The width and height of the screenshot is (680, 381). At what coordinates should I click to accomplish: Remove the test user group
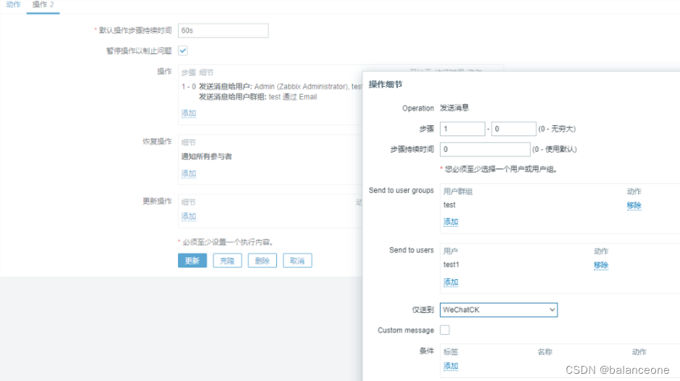click(634, 205)
